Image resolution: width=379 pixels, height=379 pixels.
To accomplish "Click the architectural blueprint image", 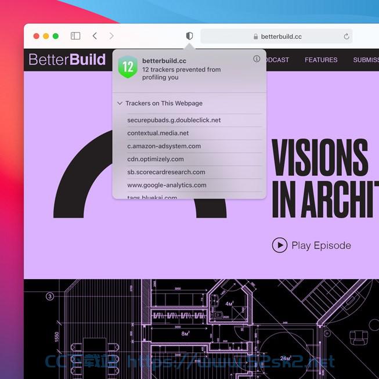I will [x=201, y=329].
